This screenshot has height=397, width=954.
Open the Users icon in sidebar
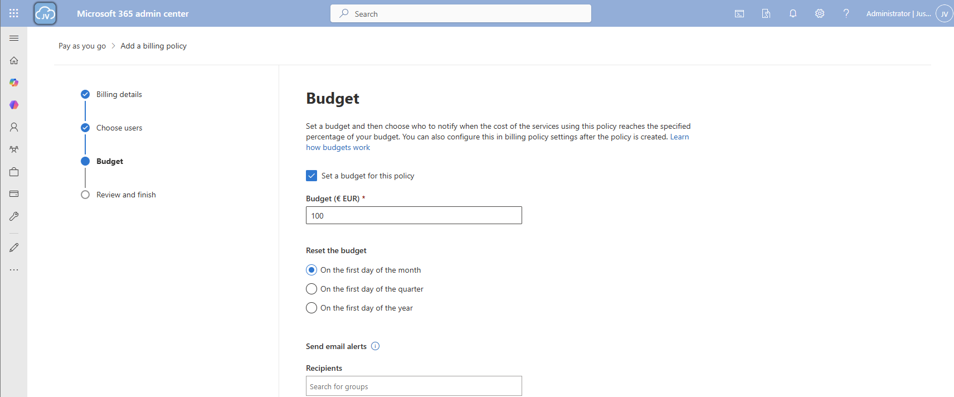(14, 127)
